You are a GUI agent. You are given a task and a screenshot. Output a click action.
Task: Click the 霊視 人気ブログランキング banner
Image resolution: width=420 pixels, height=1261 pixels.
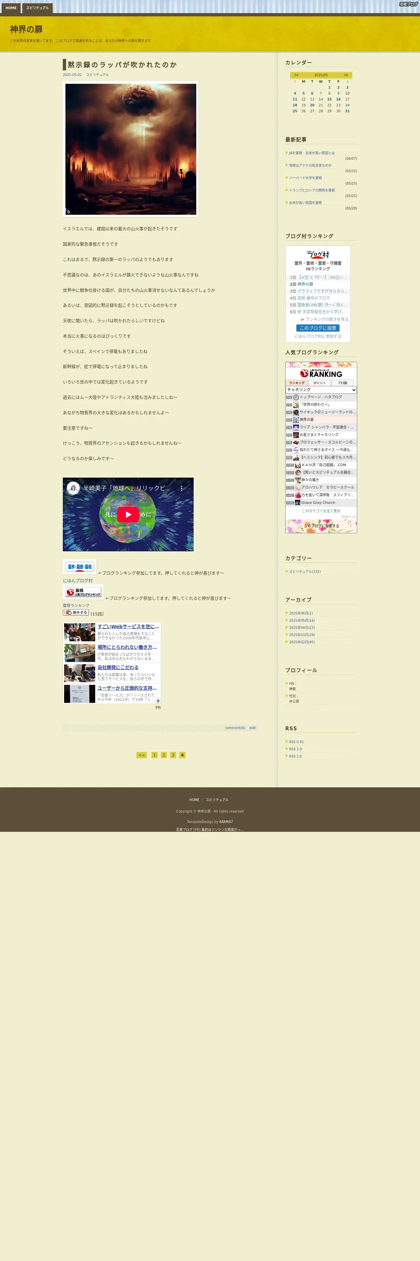pyautogui.click(x=83, y=592)
